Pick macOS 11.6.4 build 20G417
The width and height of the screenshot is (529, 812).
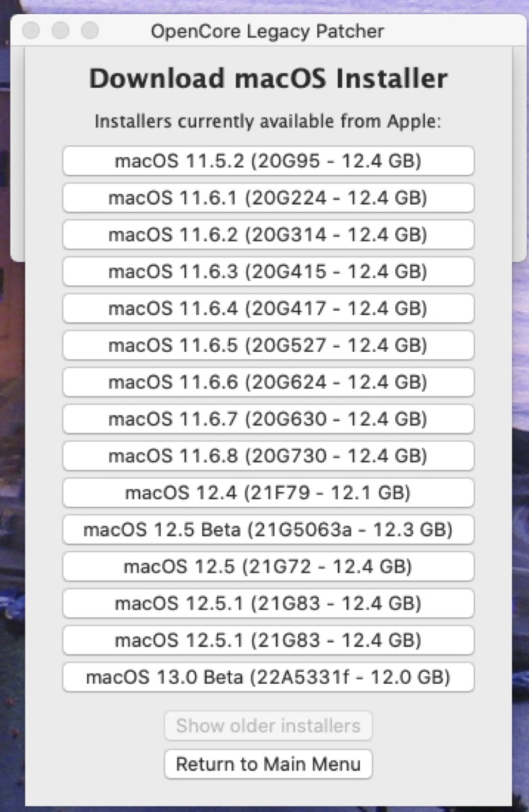[x=268, y=309]
